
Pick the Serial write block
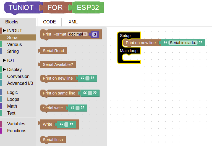point(53,108)
